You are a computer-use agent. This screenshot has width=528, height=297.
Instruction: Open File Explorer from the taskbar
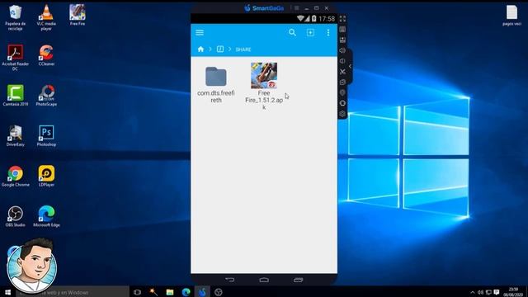[x=170, y=292]
